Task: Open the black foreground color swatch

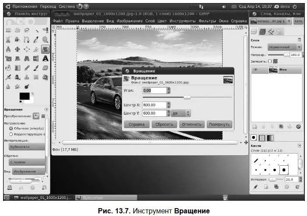Action: tap(24, 96)
